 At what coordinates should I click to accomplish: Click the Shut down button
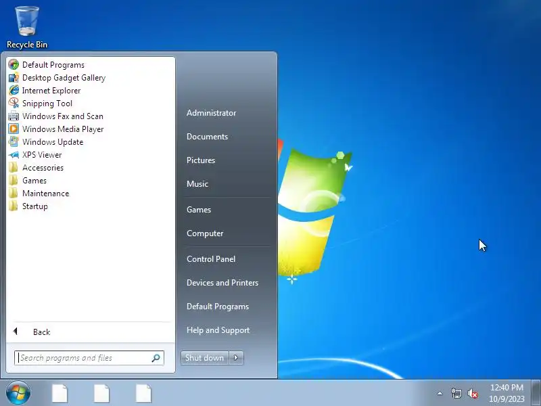click(204, 358)
